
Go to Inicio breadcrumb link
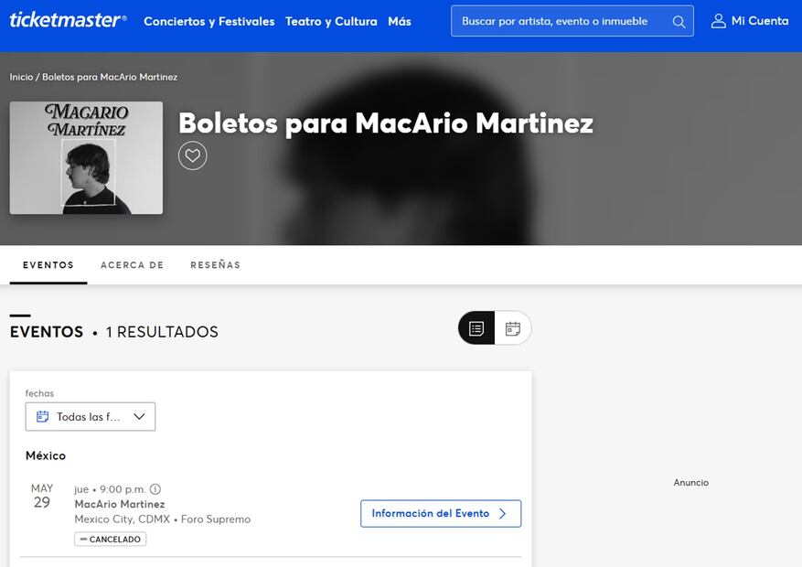(x=21, y=77)
